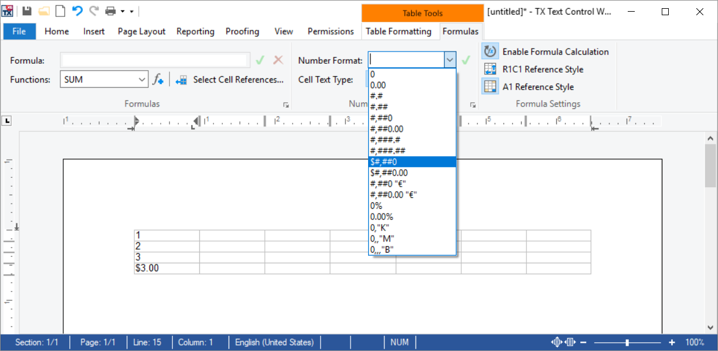This screenshot has height=351, width=718.
Task: Open the File tab
Action: click(x=19, y=32)
